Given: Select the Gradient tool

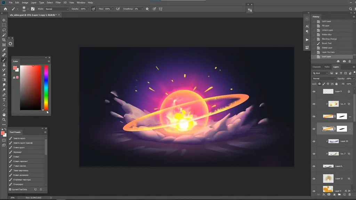Looking at the screenshot, I should pos(4,80).
